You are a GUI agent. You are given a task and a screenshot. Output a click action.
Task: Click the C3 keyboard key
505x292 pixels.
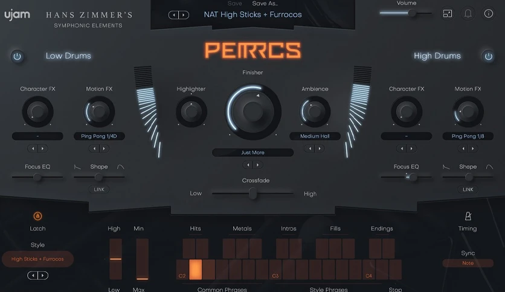(275, 270)
